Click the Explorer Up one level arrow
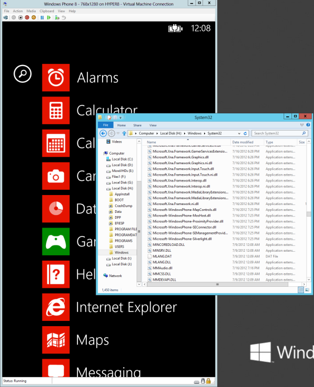Screen dimensions: 314x387 [124, 133]
